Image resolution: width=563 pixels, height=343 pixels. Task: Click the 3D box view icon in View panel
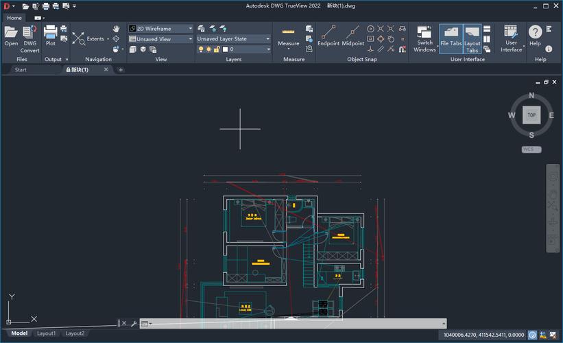tap(143, 49)
